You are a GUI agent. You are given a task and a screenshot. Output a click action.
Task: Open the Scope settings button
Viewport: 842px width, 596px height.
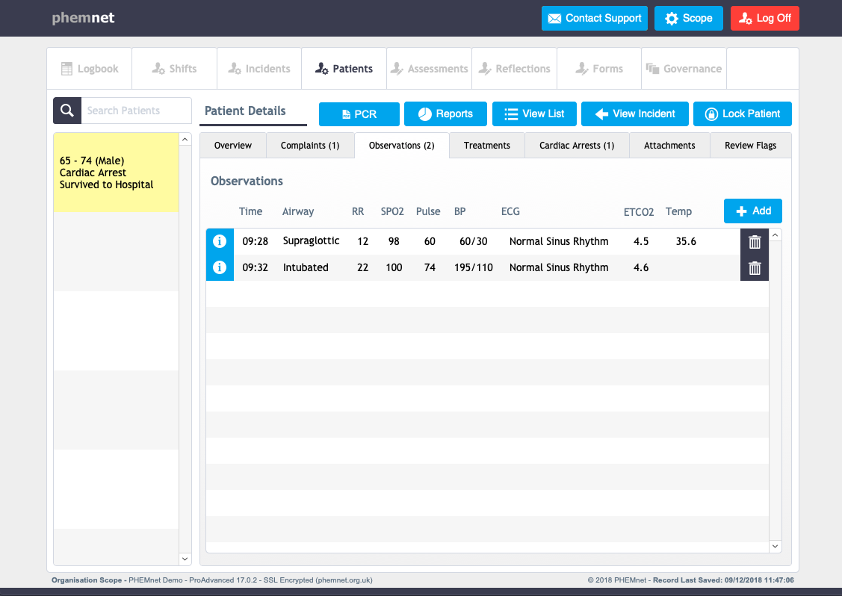tap(688, 18)
